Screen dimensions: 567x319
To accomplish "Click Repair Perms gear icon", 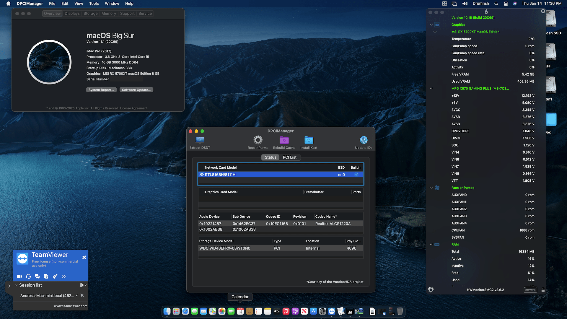I will (x=258, y=140).
